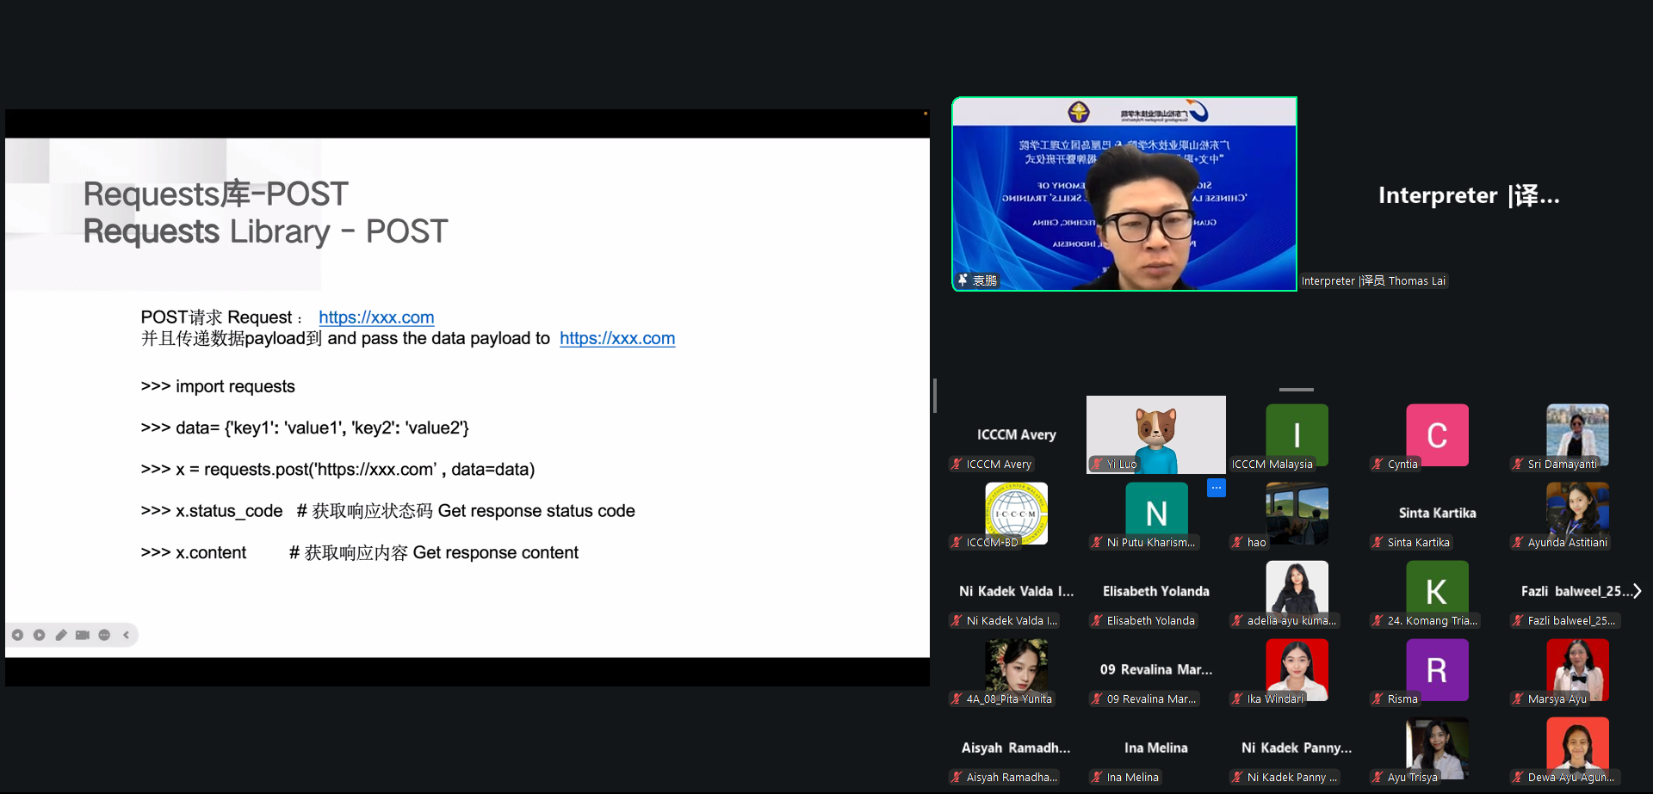
Task: Click muted mic icon beside Risma
Action: tap(1377, 699)
